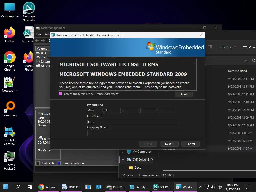Show hidden tray icons chevron
The image size is (256, 192).
point(201,187)
